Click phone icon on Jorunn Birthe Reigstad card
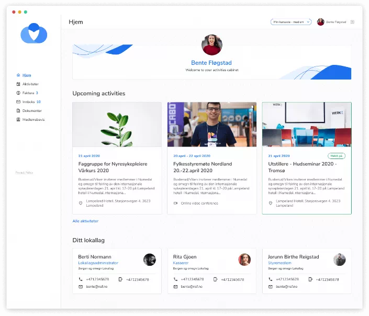Screen dimensions: 369x316 pyautogui.click(x=271, y=279)
